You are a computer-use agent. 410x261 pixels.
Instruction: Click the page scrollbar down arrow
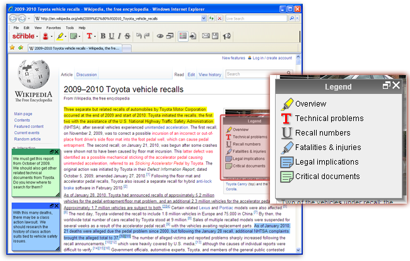pos(298,250)
